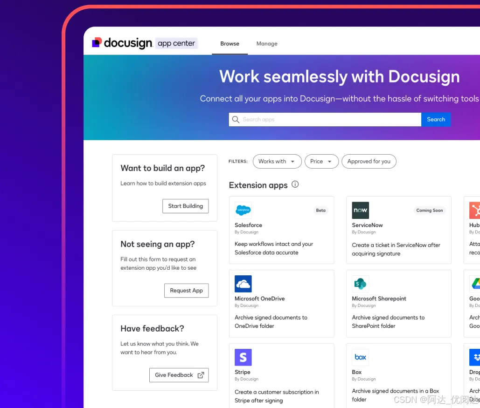The height and width of the screenshot is (408, 480).
Task: Expand the Price filter dropdown
Action: coord(321,161)
